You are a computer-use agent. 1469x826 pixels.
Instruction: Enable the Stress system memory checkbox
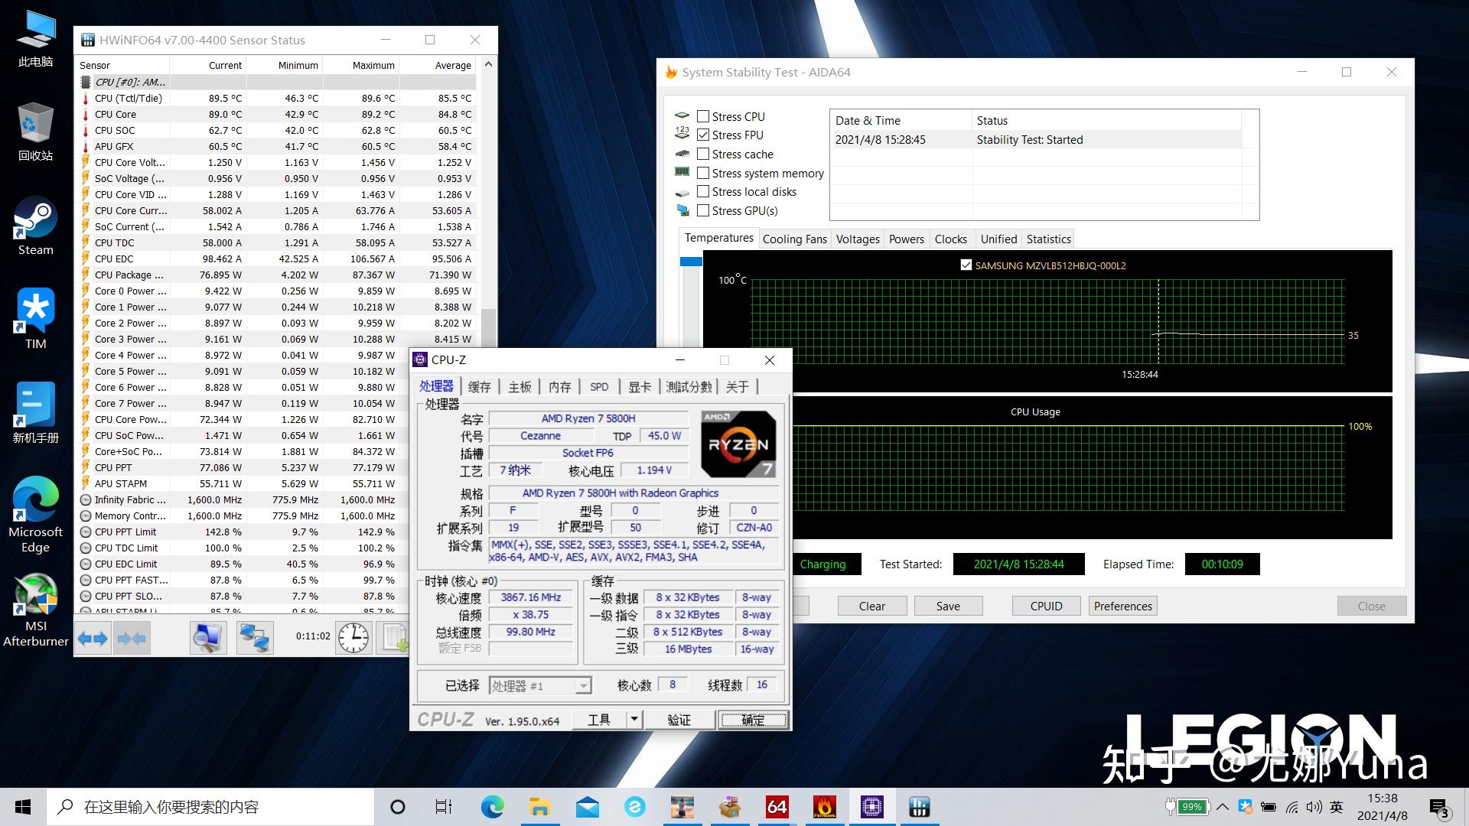pyautogui.click(x=703, y=174)
